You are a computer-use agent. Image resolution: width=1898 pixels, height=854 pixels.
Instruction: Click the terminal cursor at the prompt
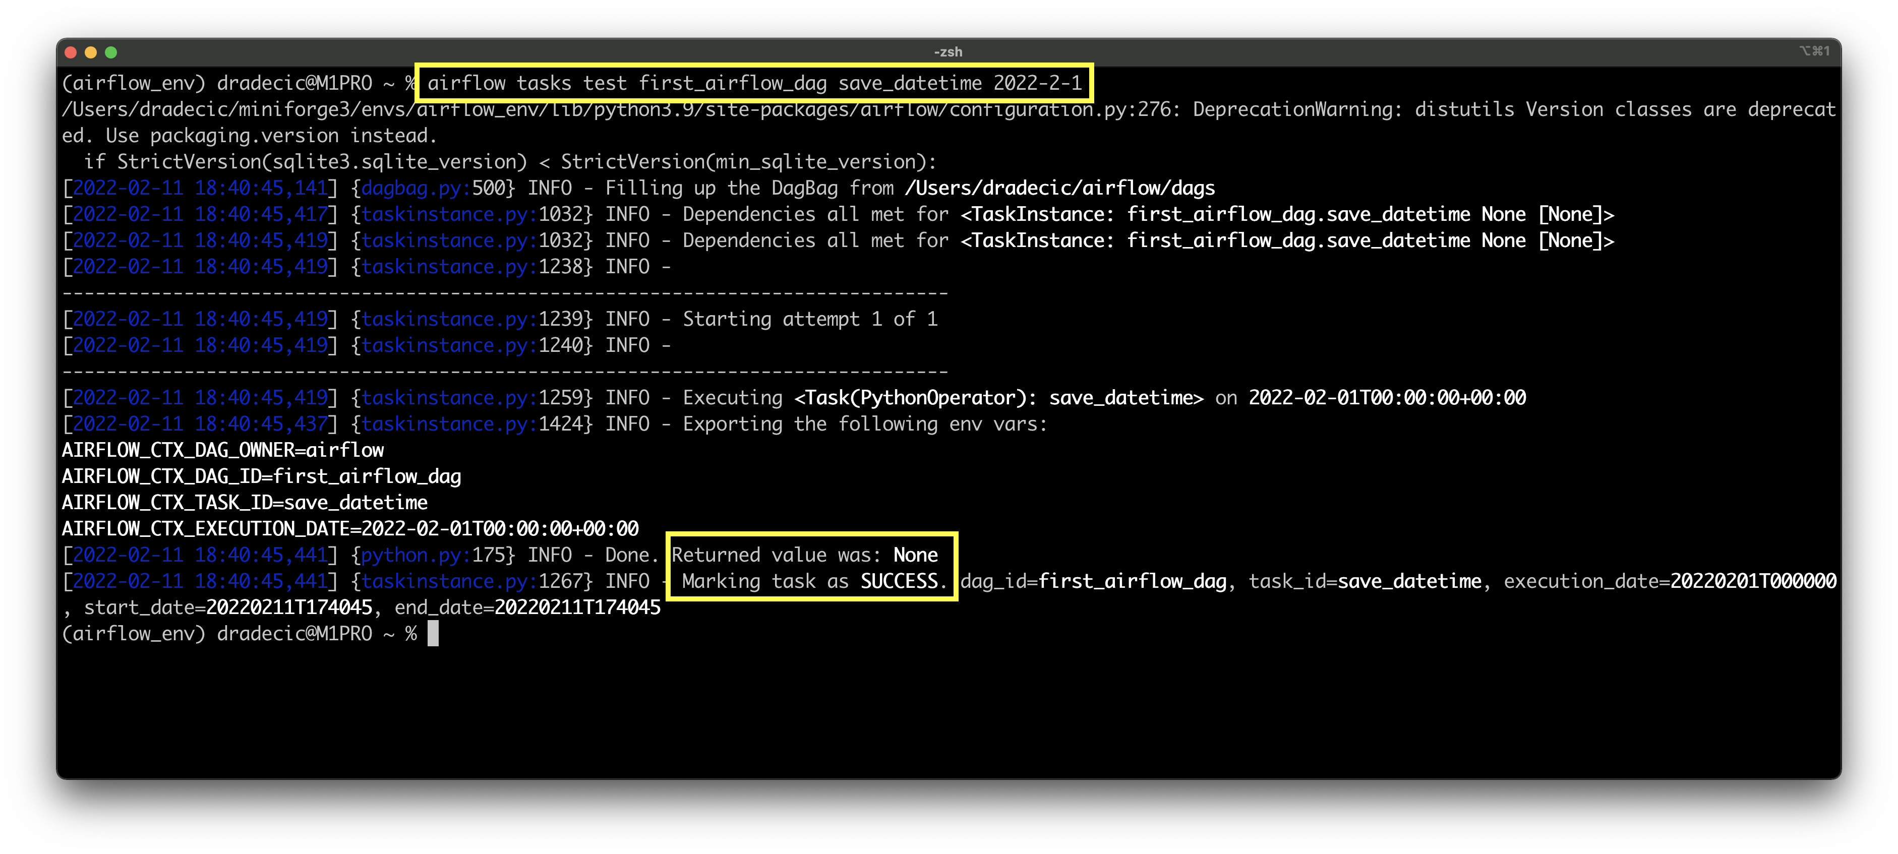(433, 633)
